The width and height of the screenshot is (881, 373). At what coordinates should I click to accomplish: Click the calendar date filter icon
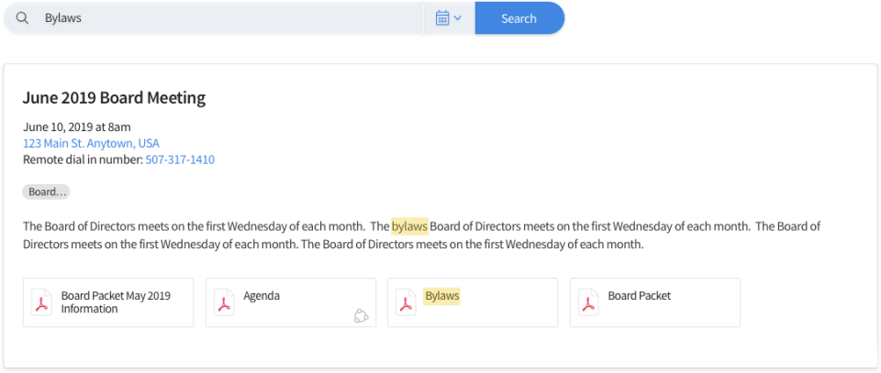(x=442, y=18)
